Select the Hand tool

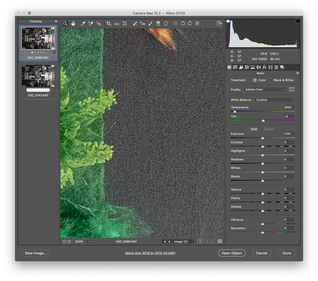tap(73, 23)
